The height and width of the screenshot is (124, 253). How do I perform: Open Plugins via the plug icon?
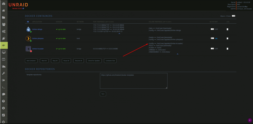[4, 39]
